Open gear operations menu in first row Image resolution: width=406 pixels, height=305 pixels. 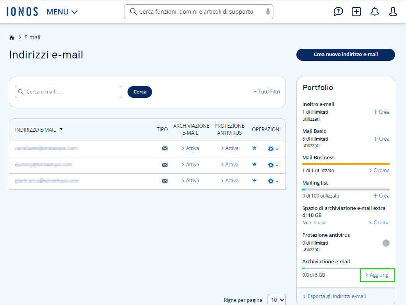[273, 149]
